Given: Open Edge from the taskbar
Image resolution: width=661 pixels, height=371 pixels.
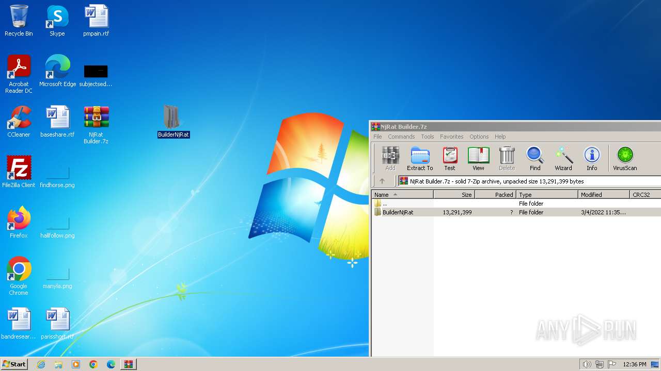Looking at the screenshot, I should (111, 364).
